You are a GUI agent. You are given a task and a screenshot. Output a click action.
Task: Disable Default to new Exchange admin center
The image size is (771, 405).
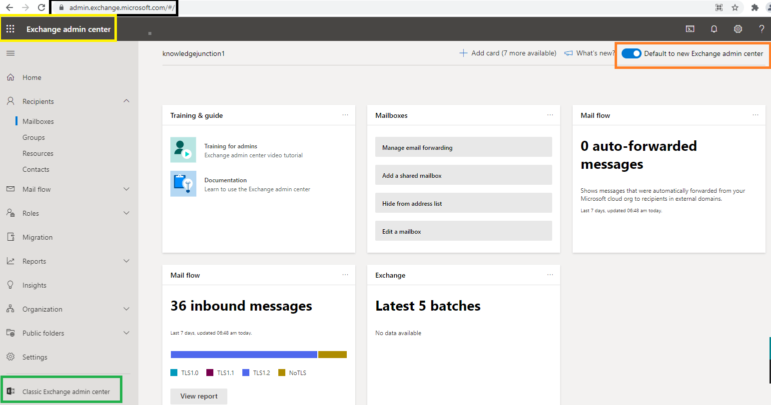pyautogui.click(x=631, y=53)
